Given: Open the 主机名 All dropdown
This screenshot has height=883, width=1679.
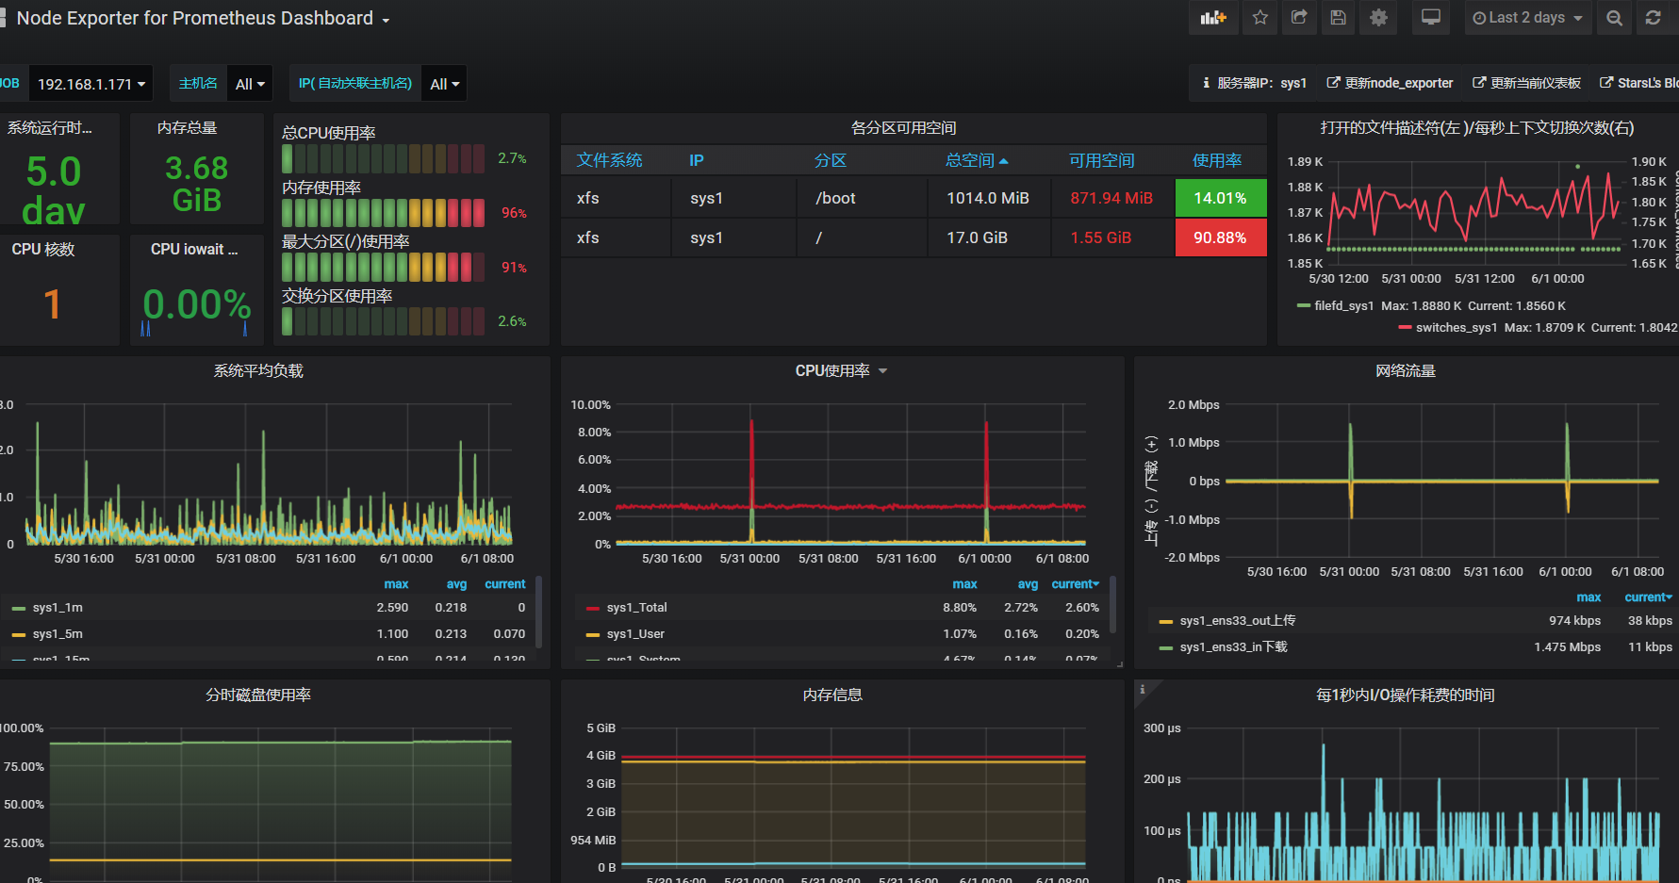Looking at the screenshot, I should 249,84.
